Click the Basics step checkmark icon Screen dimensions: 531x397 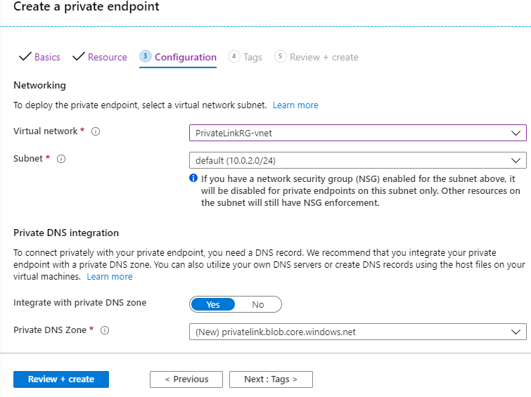[x=25, y=56]
